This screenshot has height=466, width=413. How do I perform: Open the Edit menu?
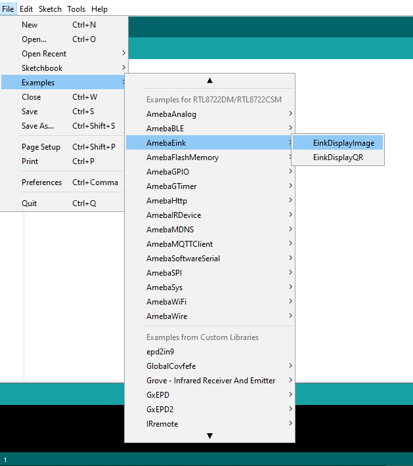[26, 9]
